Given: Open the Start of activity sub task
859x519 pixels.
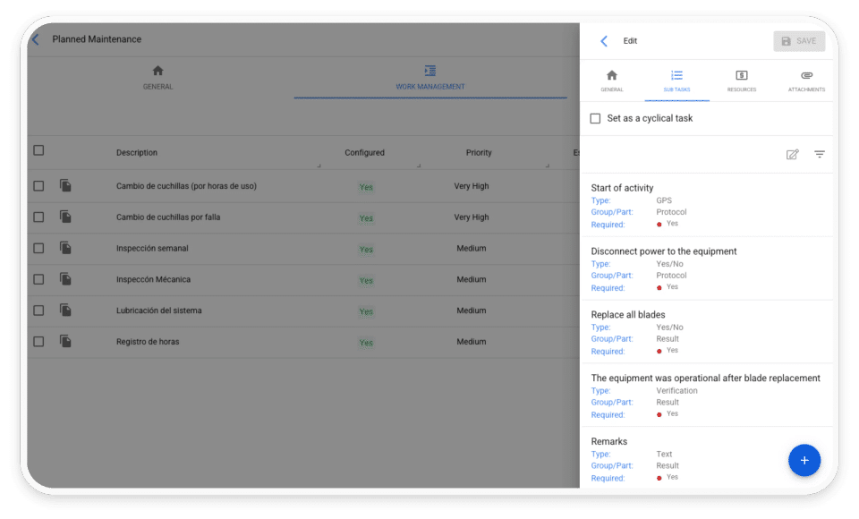Looking at the screenshot, I should (x=706, y=206).
